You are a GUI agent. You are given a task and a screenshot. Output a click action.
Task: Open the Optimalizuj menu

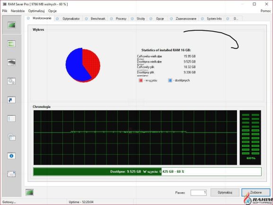36,11
